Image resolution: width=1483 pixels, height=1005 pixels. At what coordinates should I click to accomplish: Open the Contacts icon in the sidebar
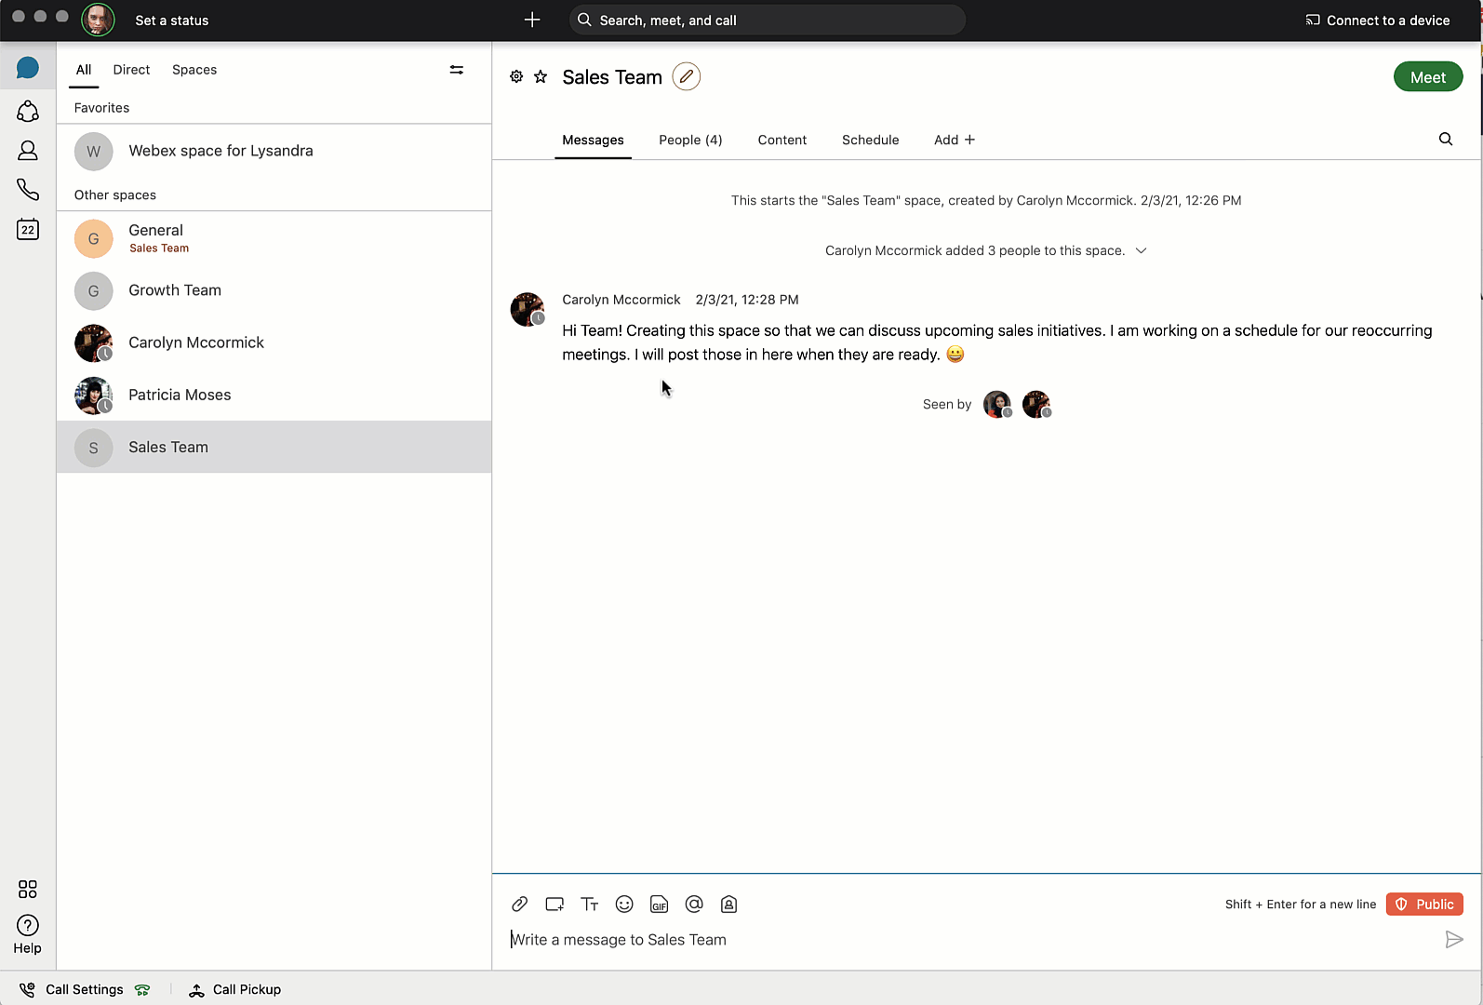pyautogui.click(x=28, y=151)
